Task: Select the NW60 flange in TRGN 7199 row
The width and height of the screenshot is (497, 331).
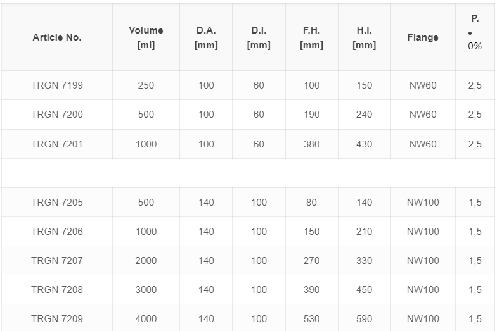Action: pyautogui.click(x=423, y=85)
